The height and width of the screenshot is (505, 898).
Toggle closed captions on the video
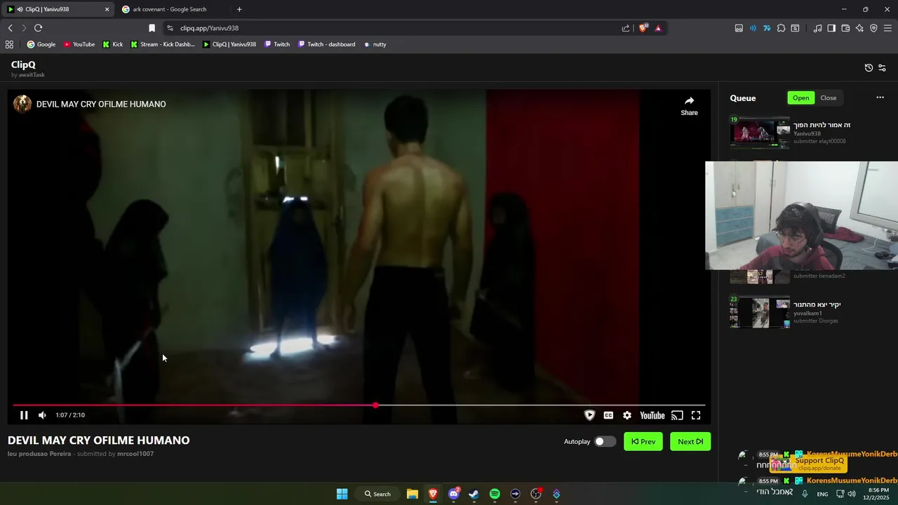(x=608, y=415)
